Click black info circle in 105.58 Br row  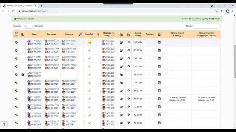[129, 42]
